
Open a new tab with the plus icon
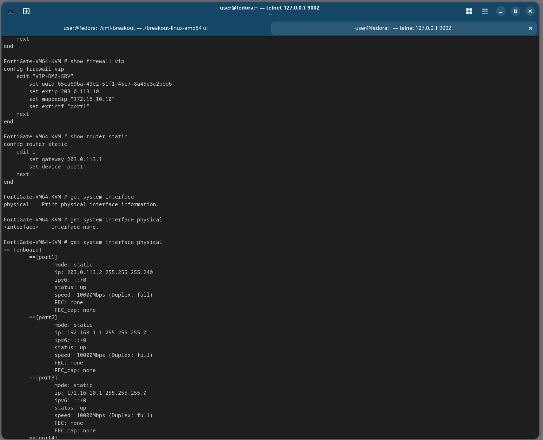(26, 11)
